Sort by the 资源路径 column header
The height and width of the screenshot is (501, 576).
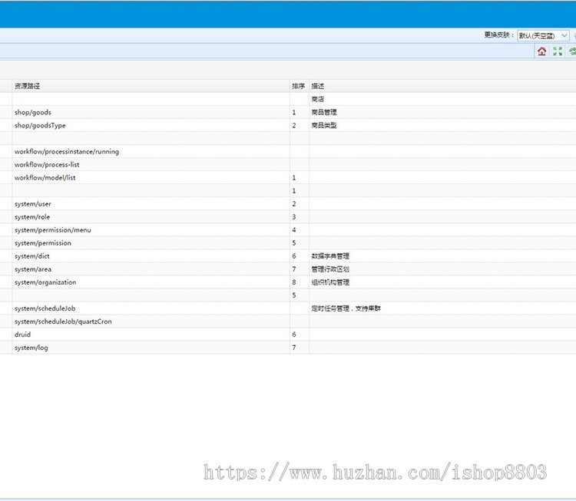coord(151,86)
